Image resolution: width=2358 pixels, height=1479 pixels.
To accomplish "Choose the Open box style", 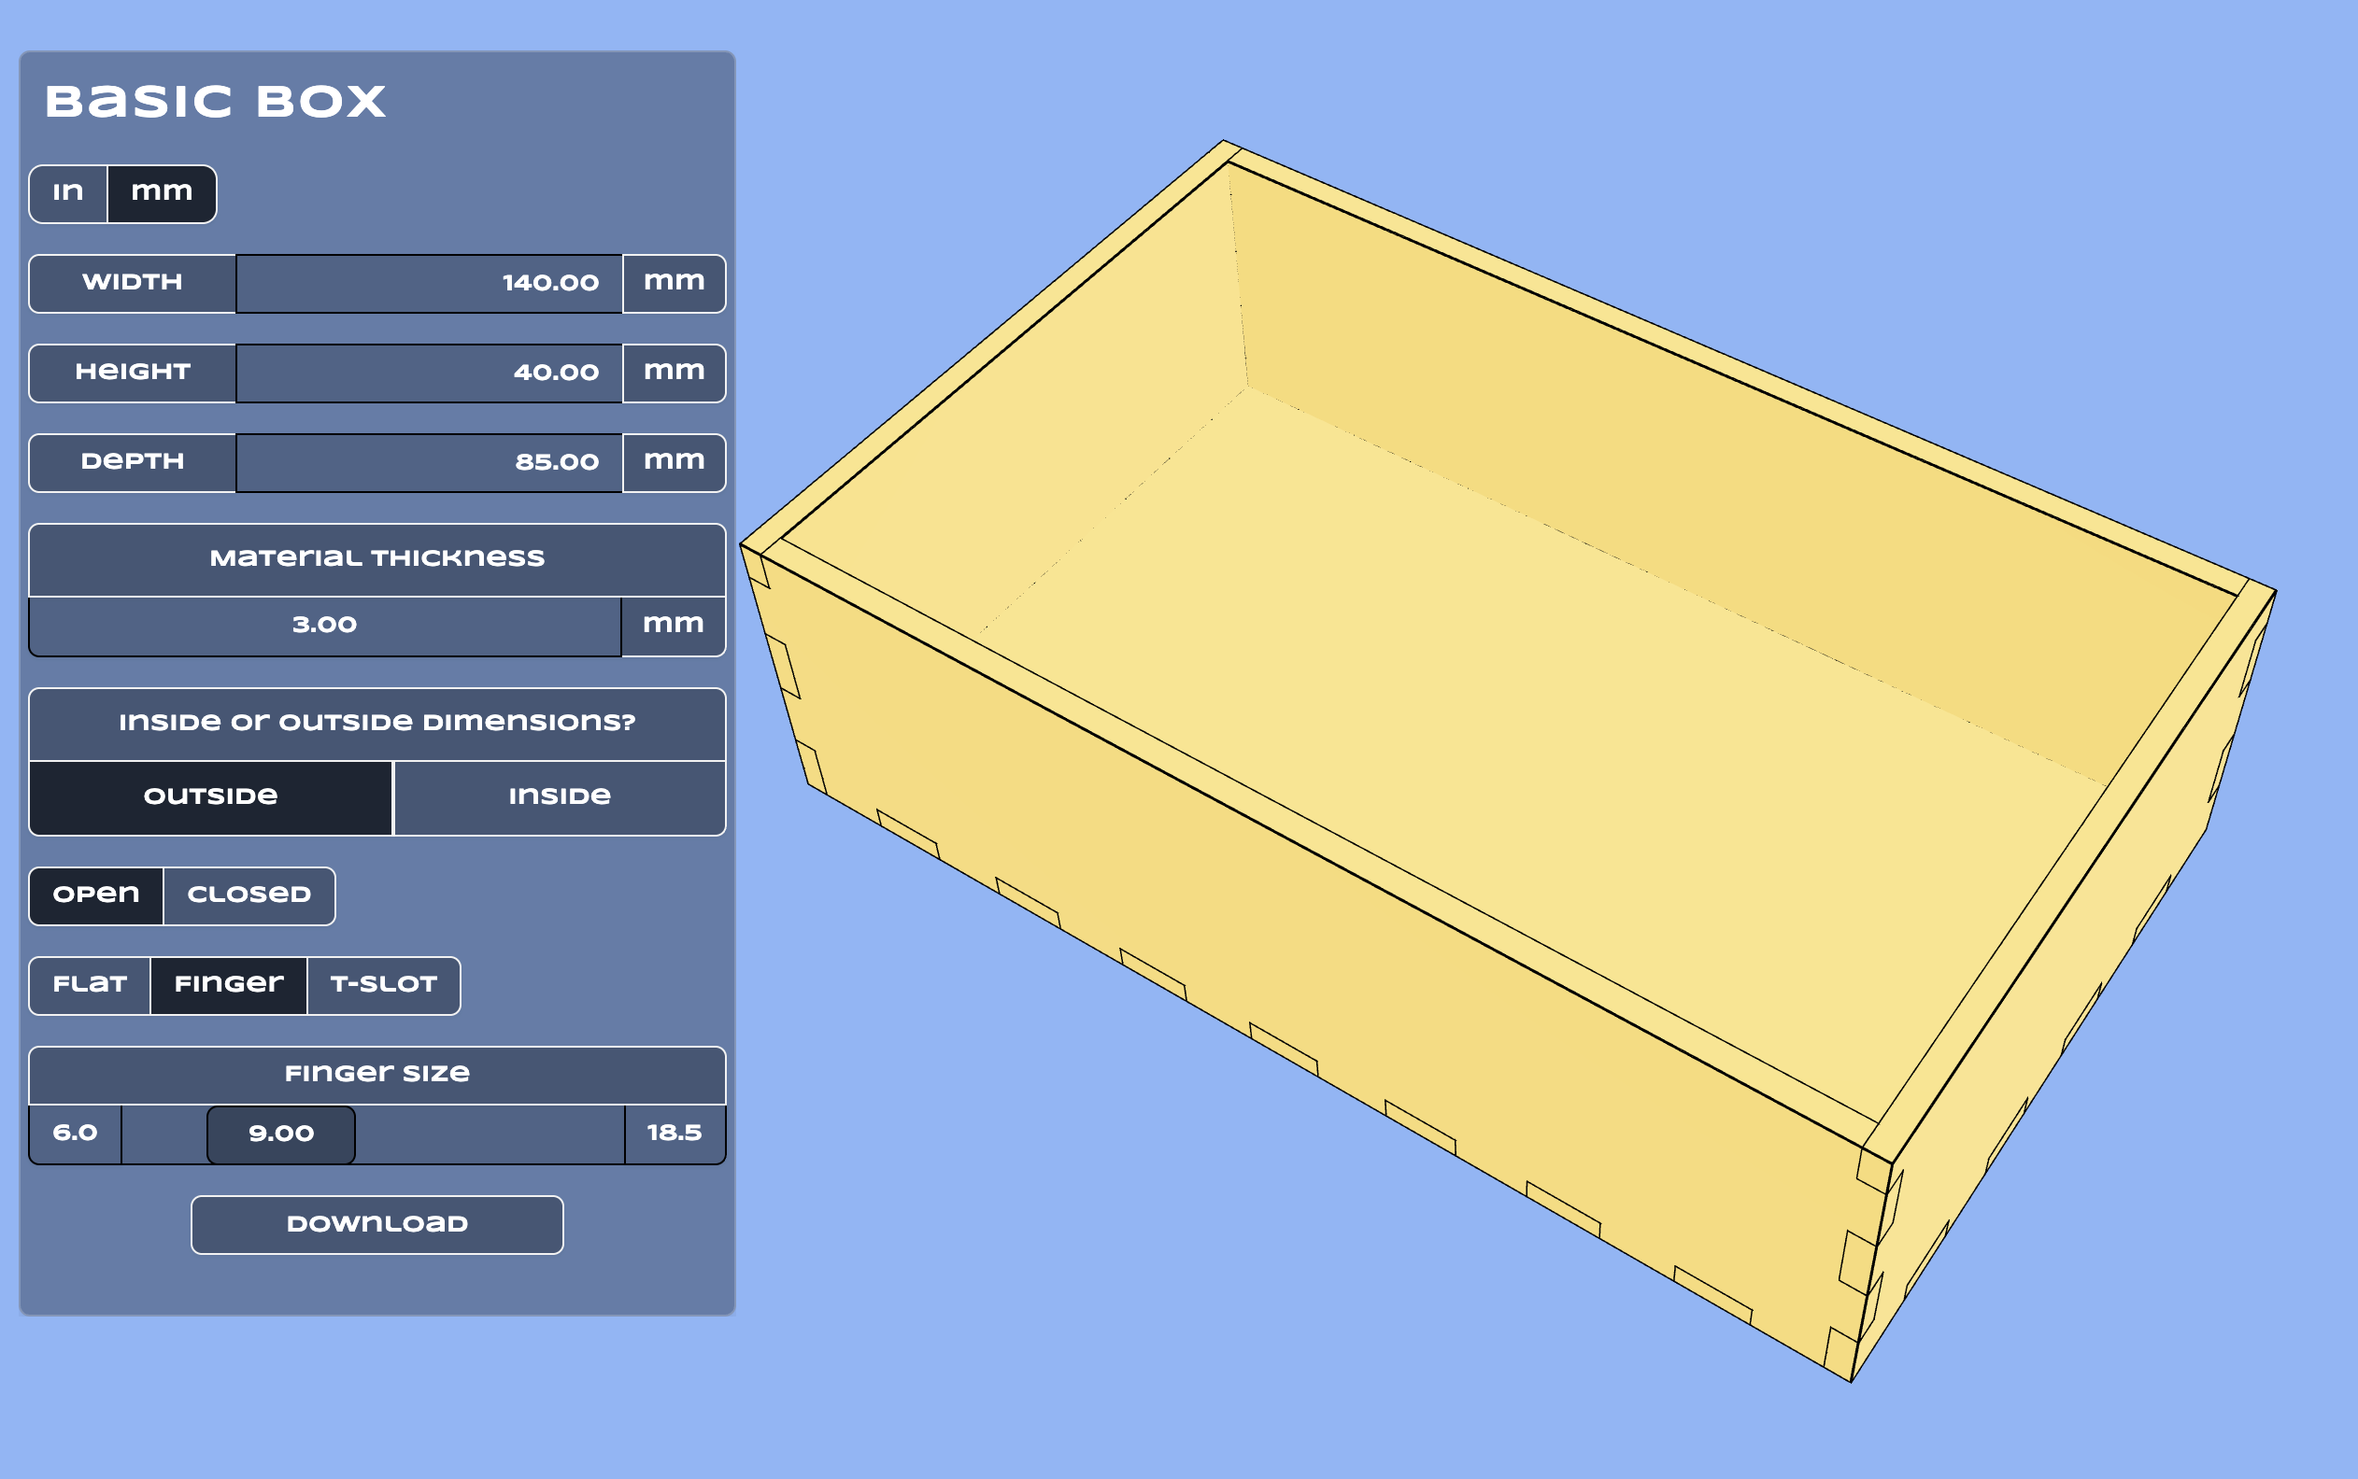I will point(95,894).
